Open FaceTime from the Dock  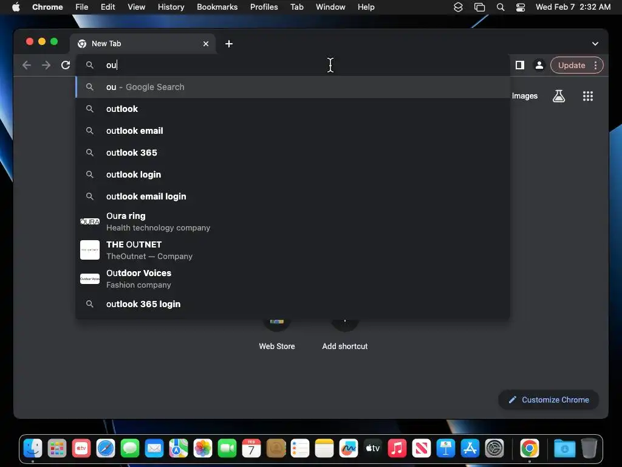227,449
